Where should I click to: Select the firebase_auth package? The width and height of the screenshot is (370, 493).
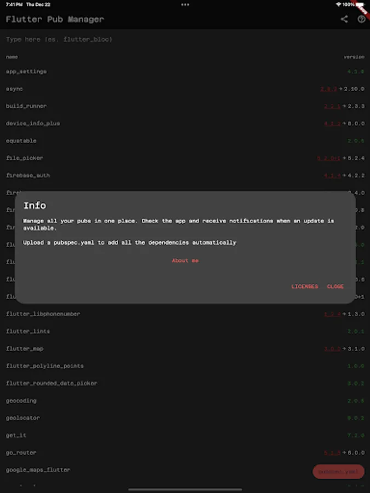(x=185, y=175)
